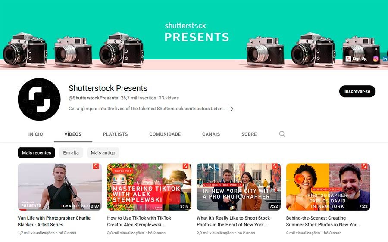Expand channel description with chevron arrow
The width and height of the screenshot is (388, 242).
pos(232,109)
